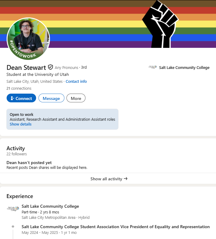The width and height of the screenshot is (216, 239).
Task: Open the Contact info link
Action: (x=76, y=82)
